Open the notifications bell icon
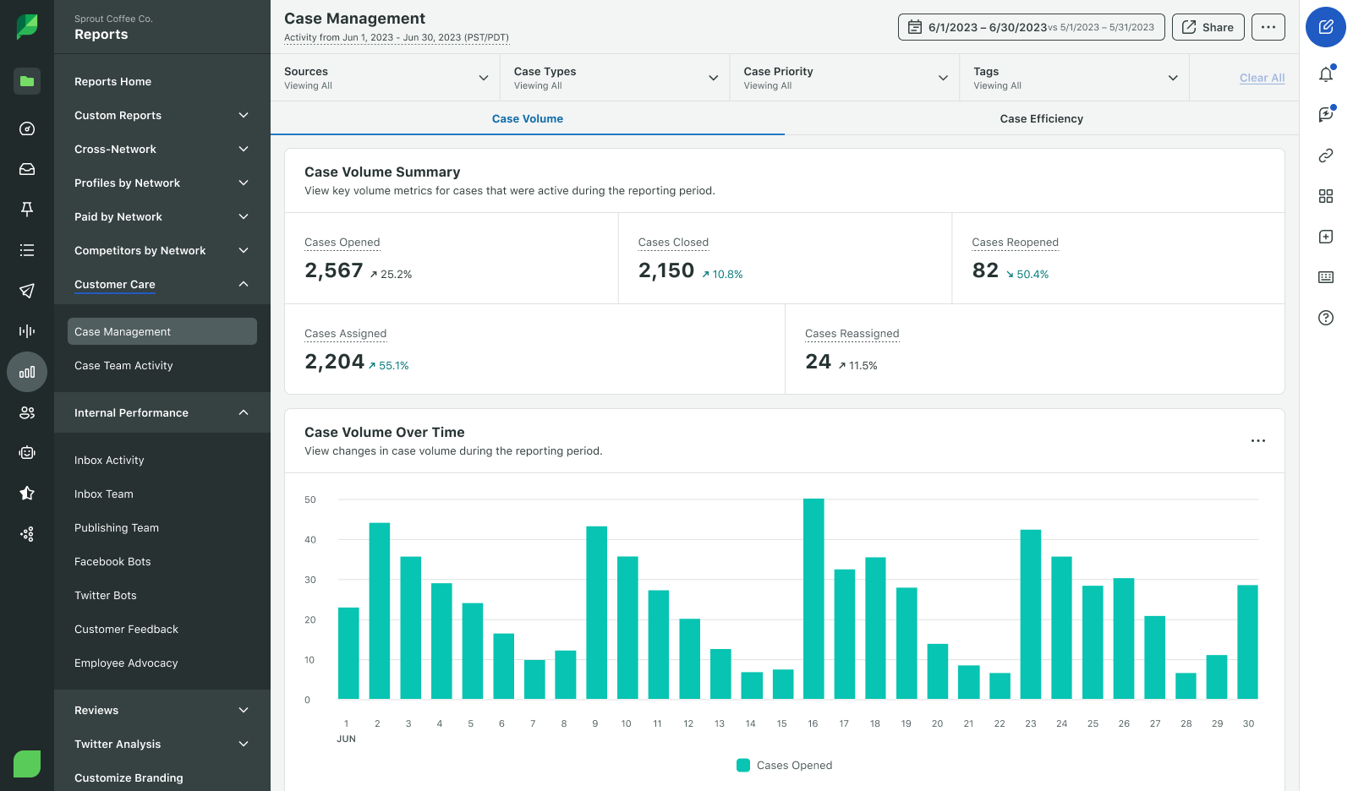Screen dimensions: 1353x791 1325,74
